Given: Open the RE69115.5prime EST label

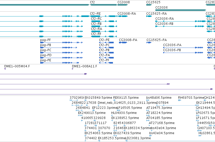Looking at the screenshot, I should click(x=126, y=98).
